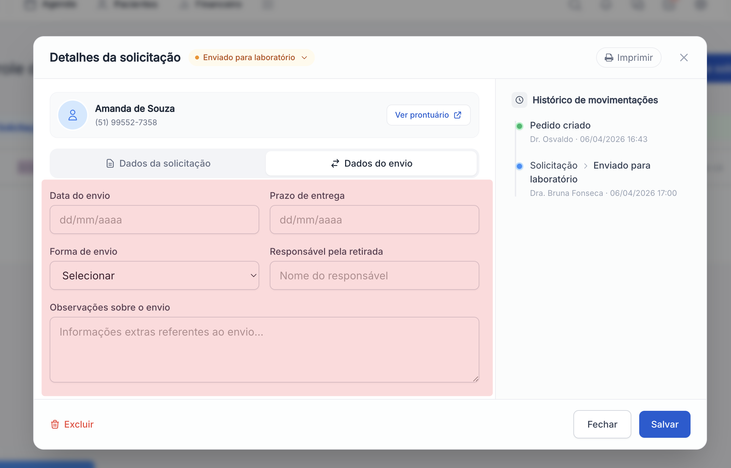Screen dimensions: 731x468
Task: Expand the Forma de envio Selecionar dropdown
Action: coord(154,275)
